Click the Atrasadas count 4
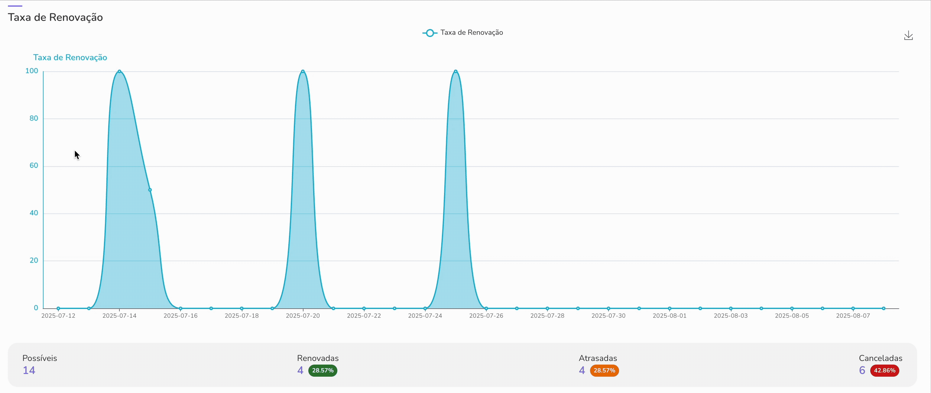The height and width of the screenshot is (393, 931). coord(582,371)
